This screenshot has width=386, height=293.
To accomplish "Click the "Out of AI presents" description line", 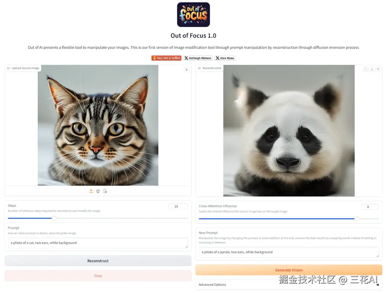I will point(193,48).
